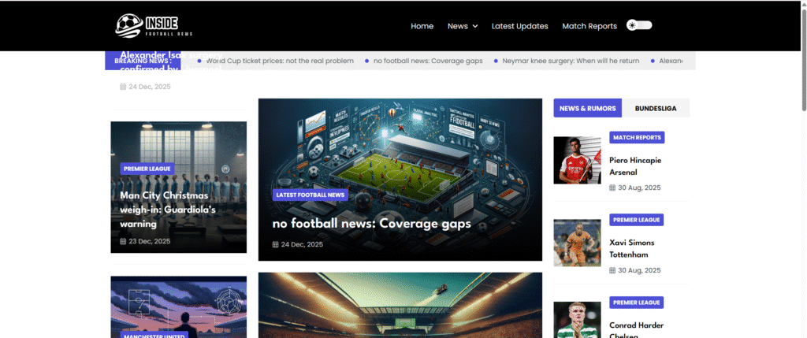
Task: Open Piero Hincapie Arsenal thumbnail image
Action: [x=577, y=161]
